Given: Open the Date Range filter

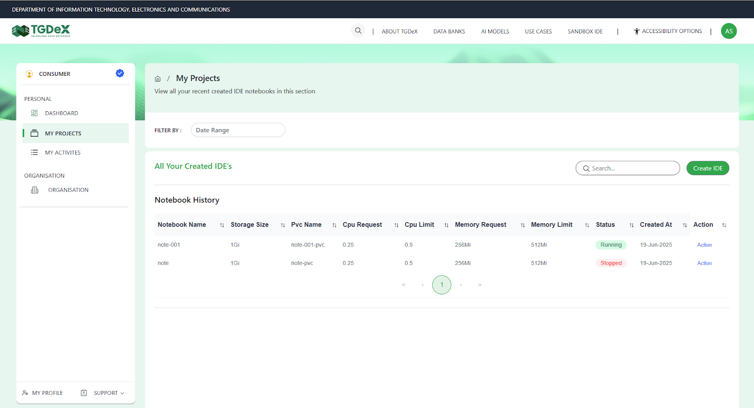Looking at the screenshot, I should [x=238, y=130].
